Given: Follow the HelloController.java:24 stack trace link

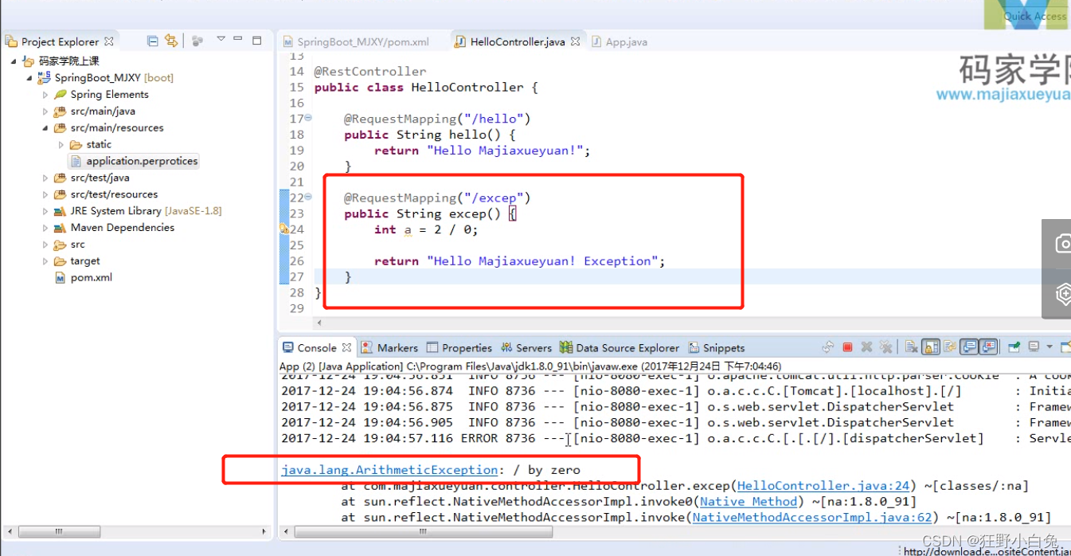Looking at the screenshot, I should pos(823,485).
